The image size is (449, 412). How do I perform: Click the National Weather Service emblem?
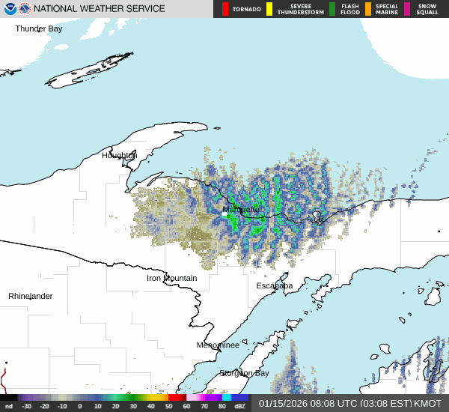pos(25,9)
